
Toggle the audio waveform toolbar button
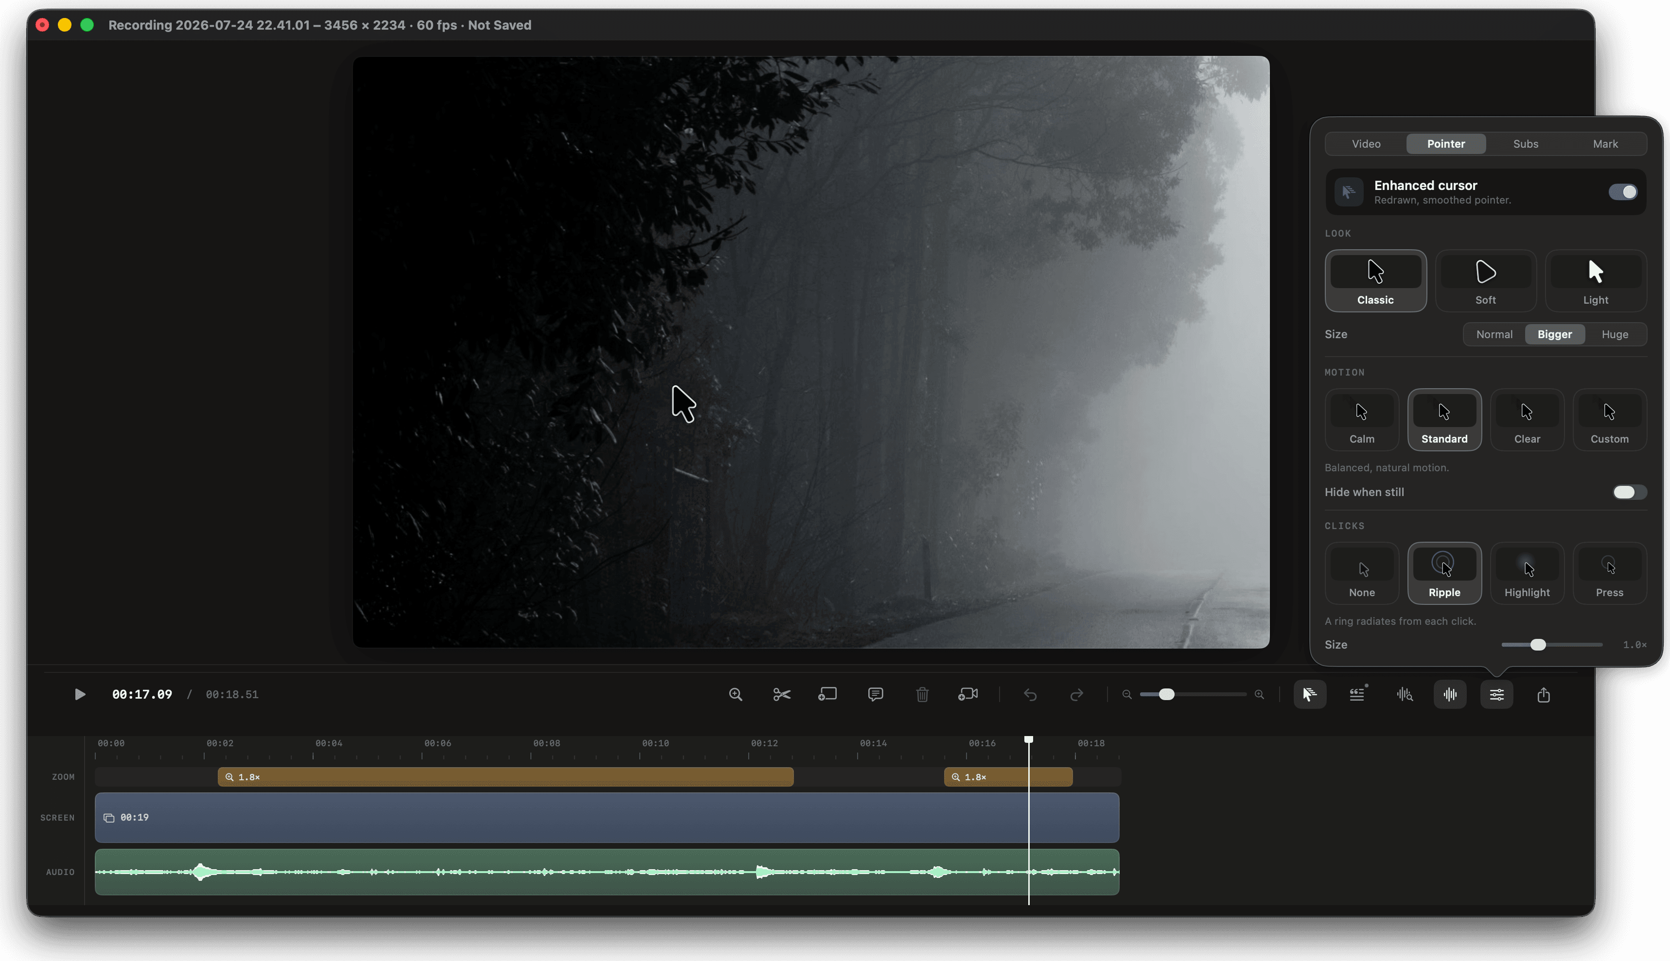1450,694
